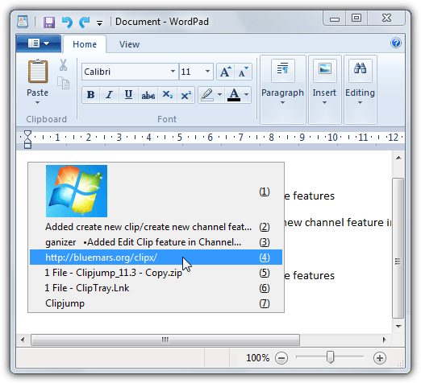Choose the bluemars.org/clipx URL entry

click(x=156, y=257)
